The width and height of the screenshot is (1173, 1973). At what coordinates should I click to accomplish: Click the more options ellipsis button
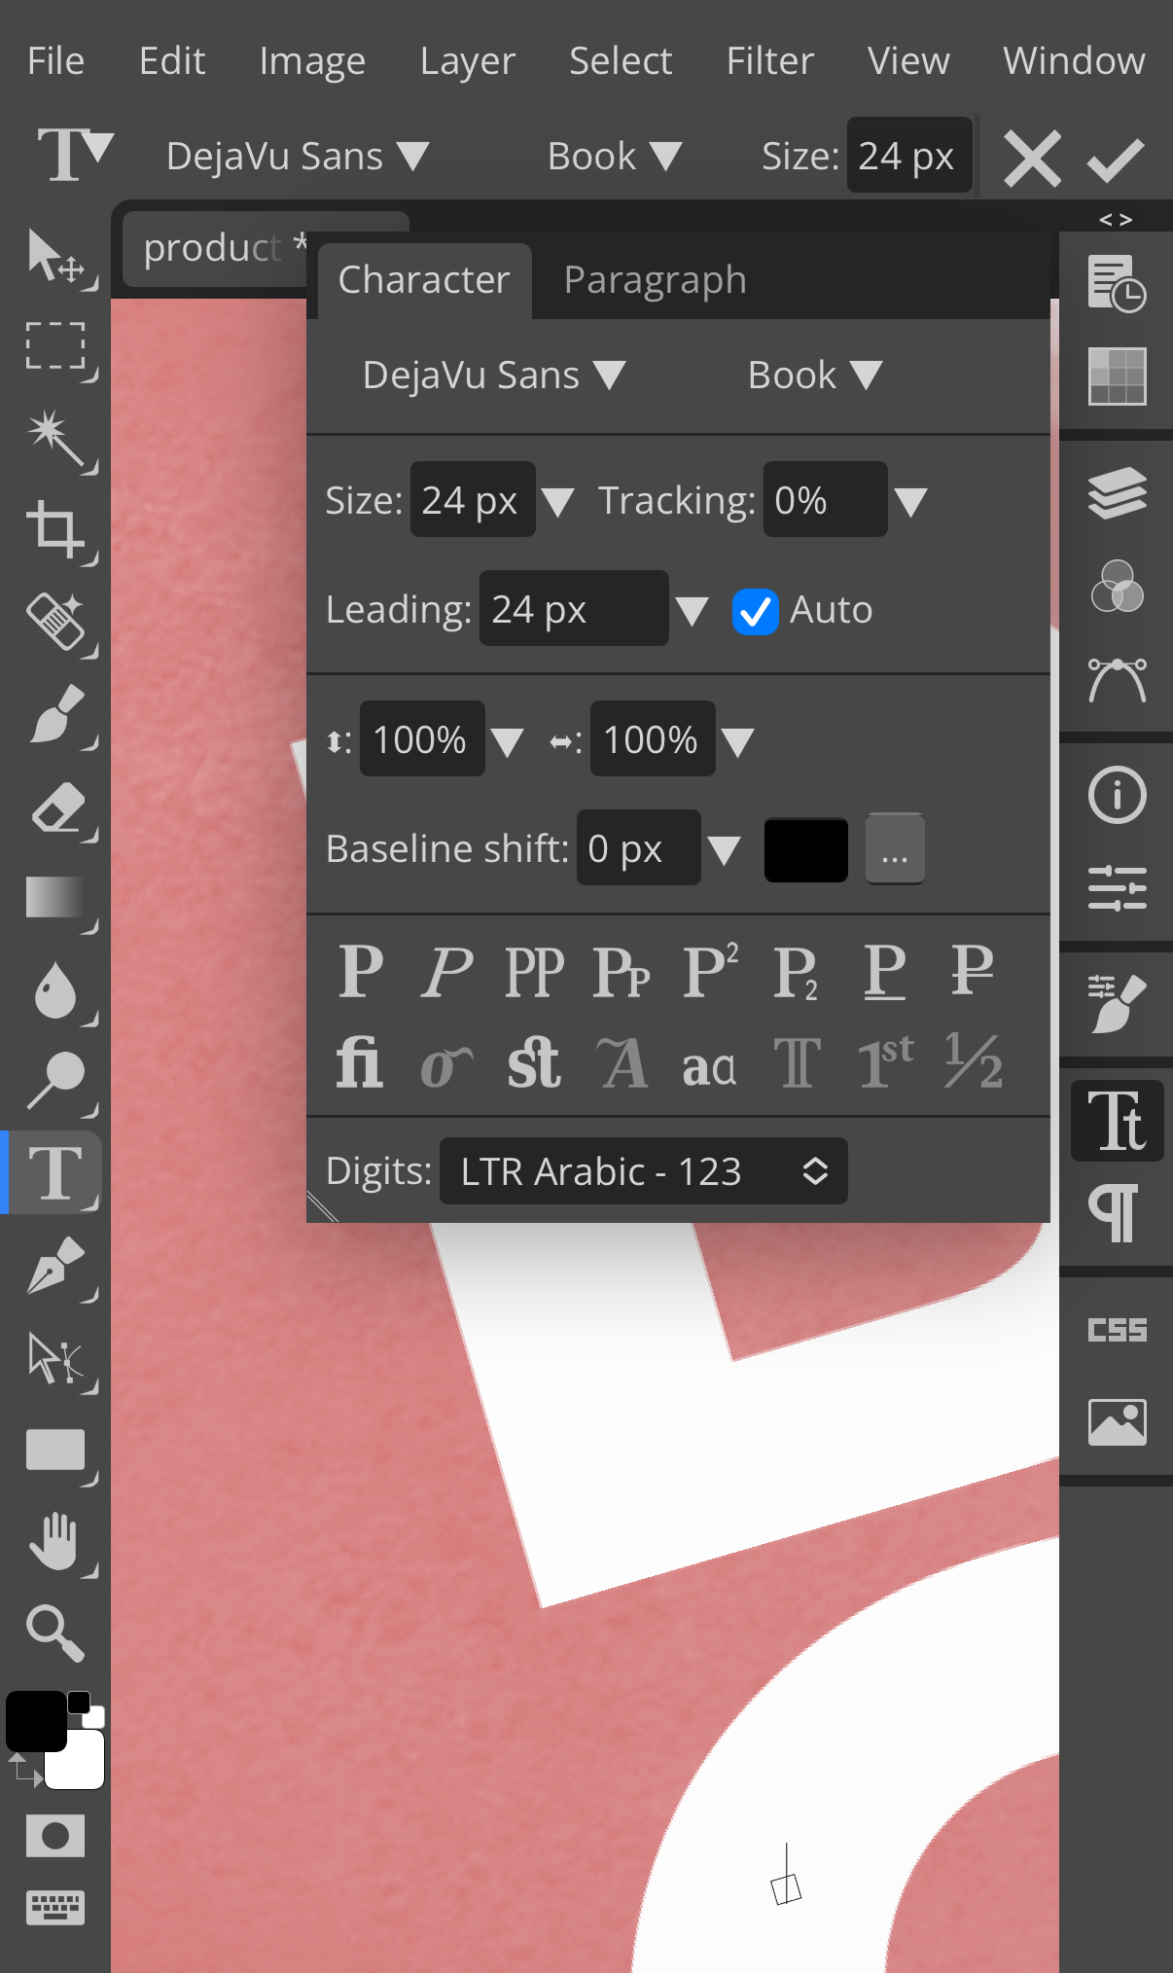coord(895,849)
